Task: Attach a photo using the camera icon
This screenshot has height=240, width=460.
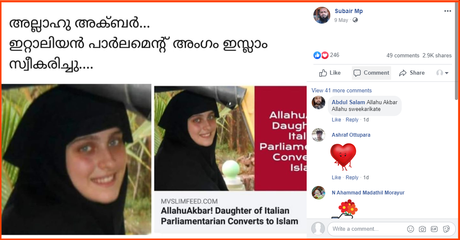Action: point(422,229)
